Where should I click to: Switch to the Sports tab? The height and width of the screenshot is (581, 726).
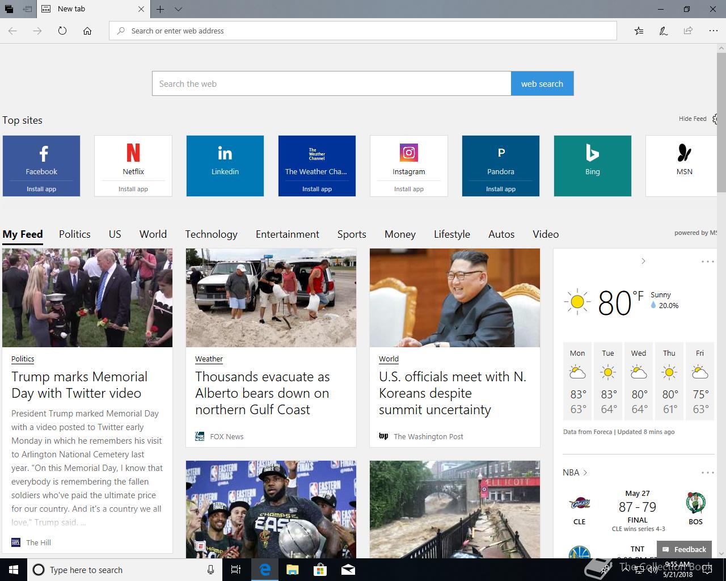[352, 234]
